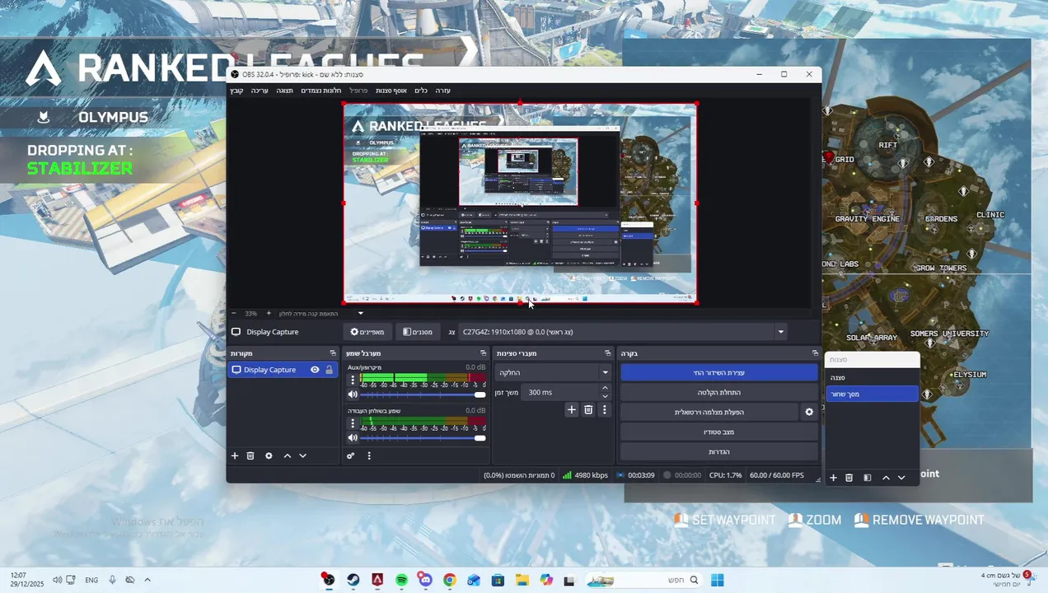Undock the scene transitions panel

point(608,353)
